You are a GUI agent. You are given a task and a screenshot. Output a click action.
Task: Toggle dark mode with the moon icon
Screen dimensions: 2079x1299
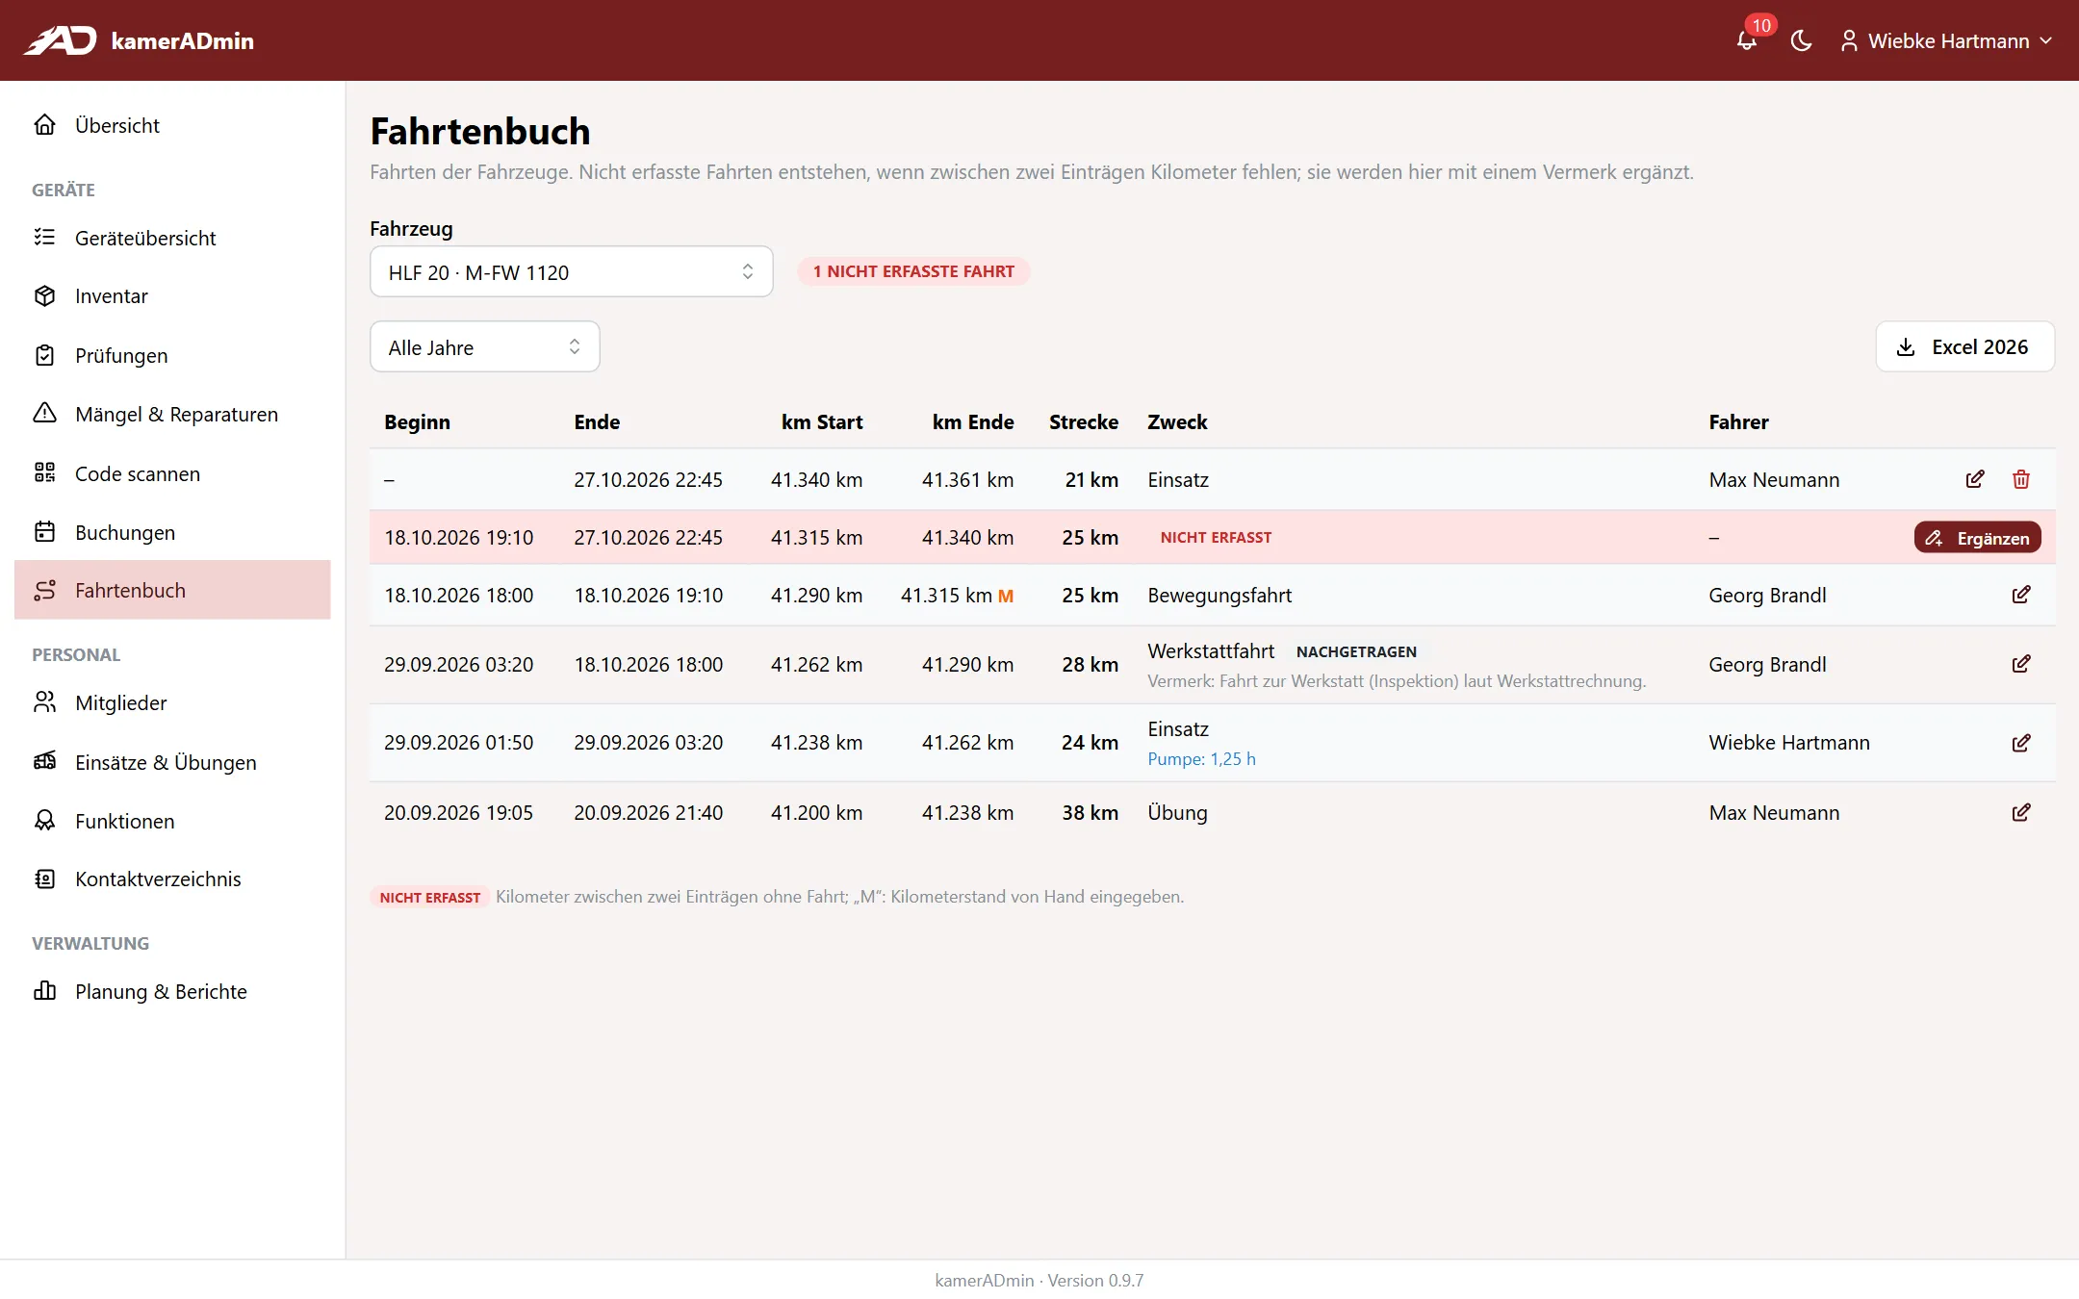coord(1801,40)
